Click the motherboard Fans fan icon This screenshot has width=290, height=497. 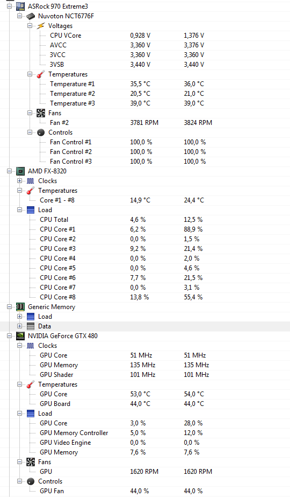click(40, 113)
